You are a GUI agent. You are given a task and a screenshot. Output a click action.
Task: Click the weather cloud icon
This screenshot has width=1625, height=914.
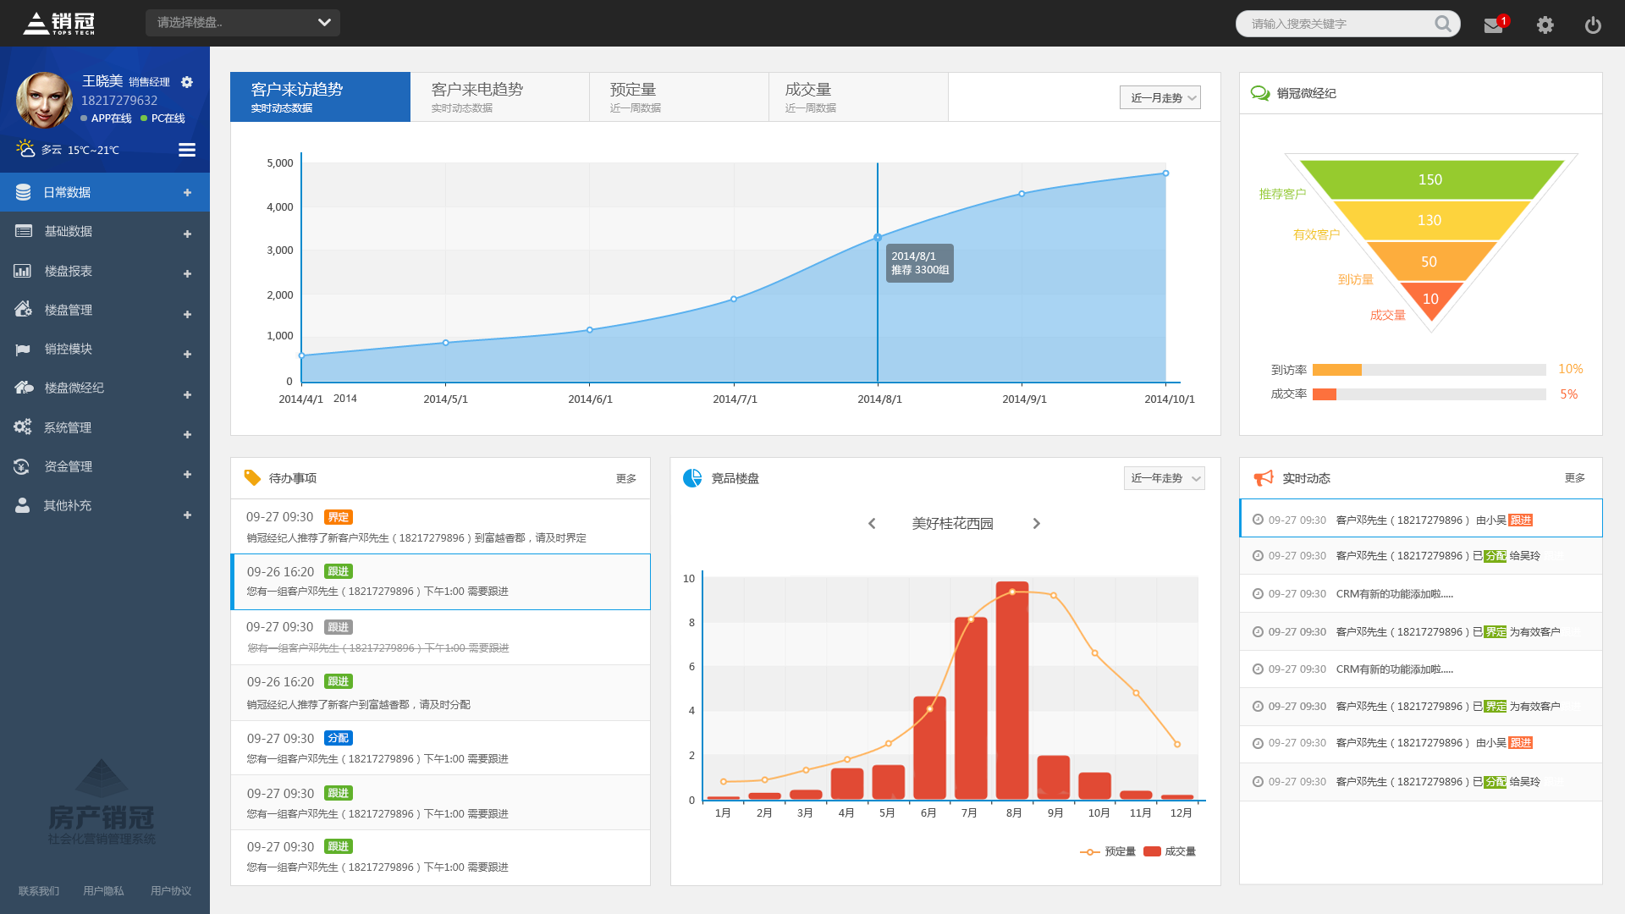(x=25, y=149)
